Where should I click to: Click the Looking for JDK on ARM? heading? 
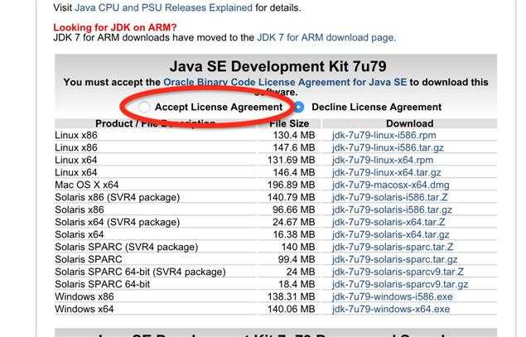[115, 27]
